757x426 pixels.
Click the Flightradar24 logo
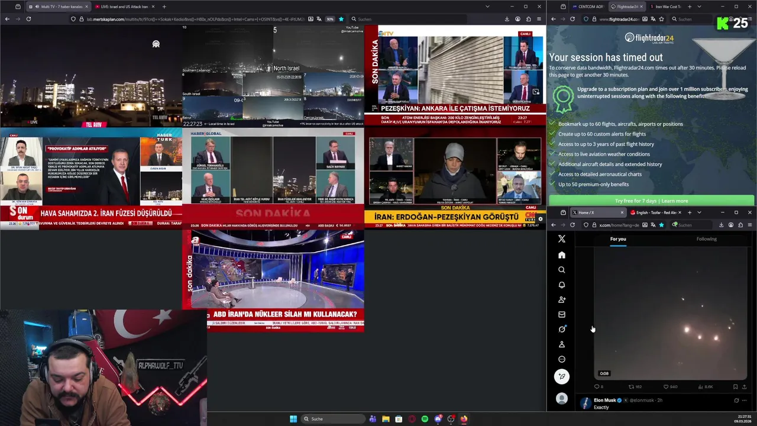coord(649,38)
